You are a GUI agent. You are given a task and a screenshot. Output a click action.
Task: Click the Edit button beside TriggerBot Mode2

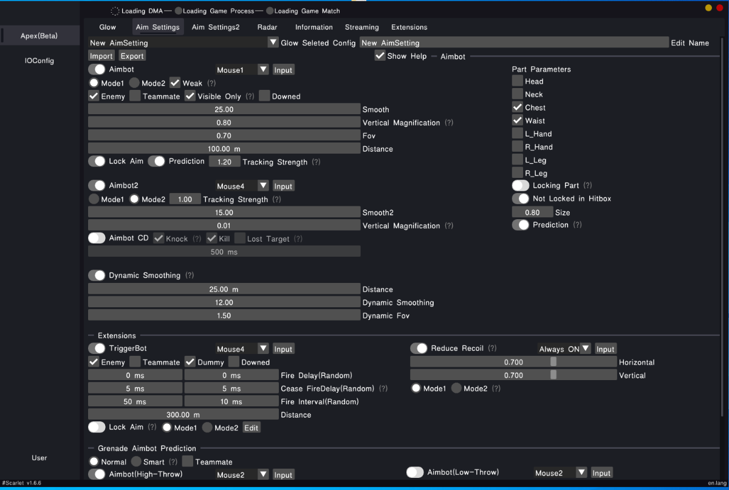point(252,428)
